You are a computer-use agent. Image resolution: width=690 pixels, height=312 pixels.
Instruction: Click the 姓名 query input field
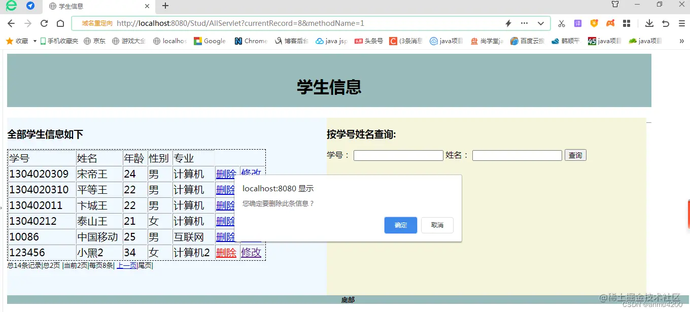tap(516, 155)
